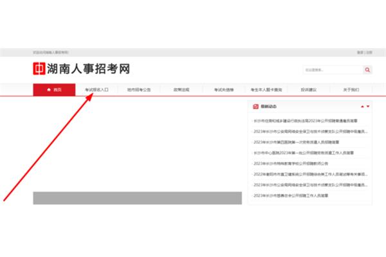
Task: Click the down arrow in 最新动态 header
Action: 368,107
